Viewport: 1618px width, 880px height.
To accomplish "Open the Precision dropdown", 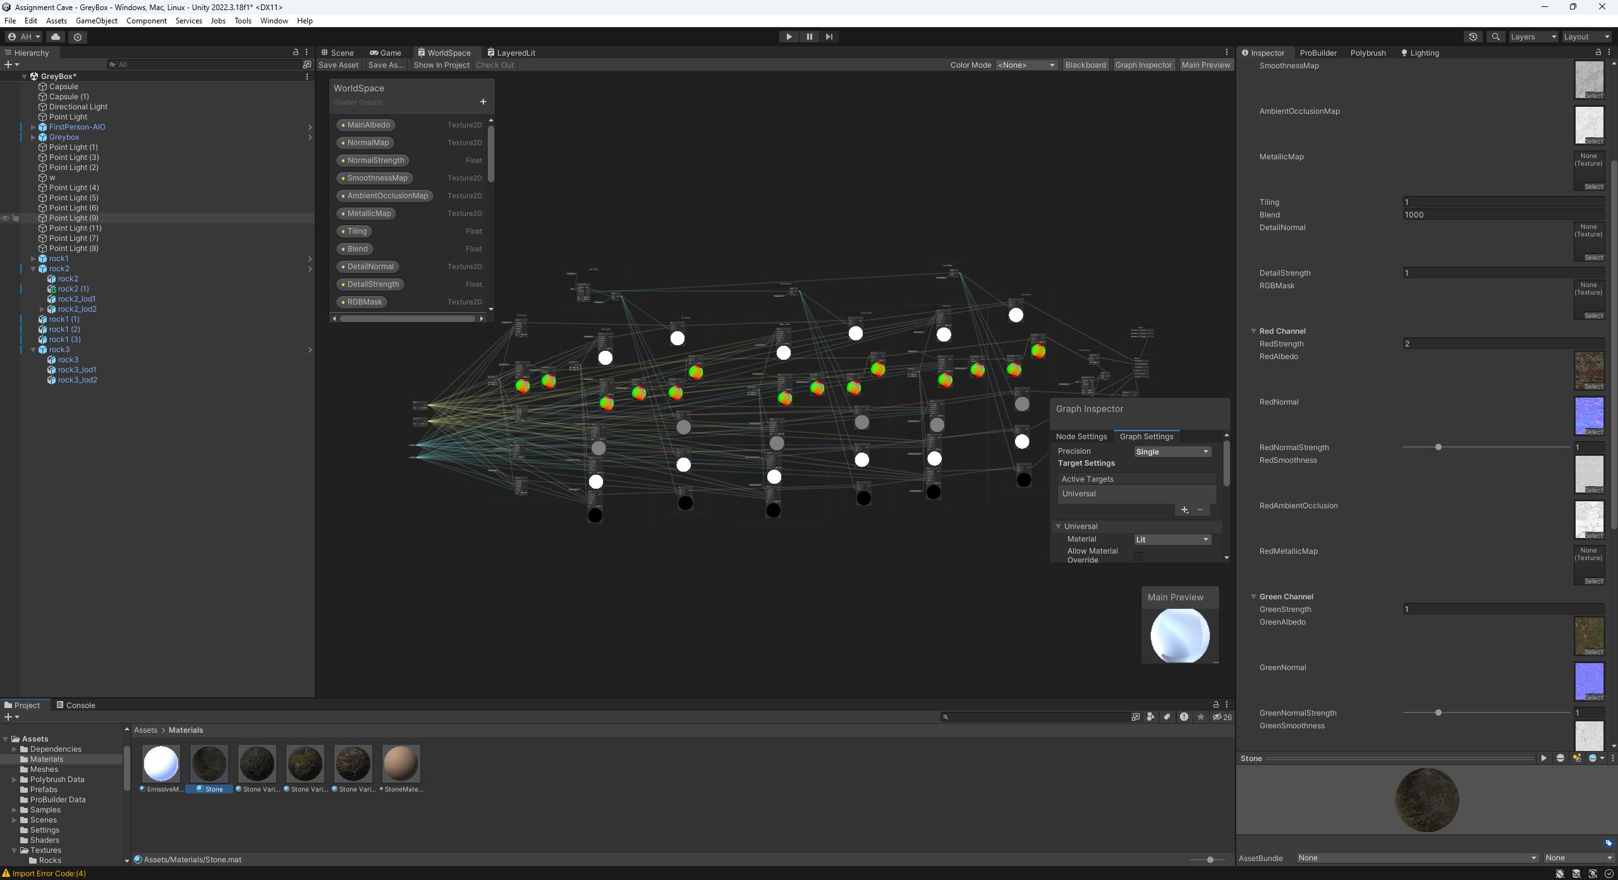I will point(1172,451).
